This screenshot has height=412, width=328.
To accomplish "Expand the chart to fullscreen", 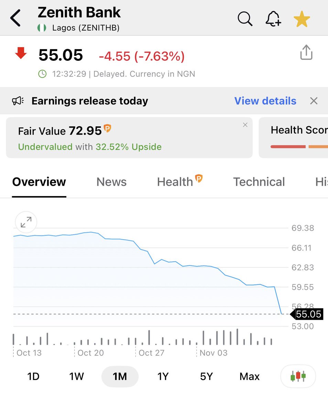I will click(x=26, y=222).
